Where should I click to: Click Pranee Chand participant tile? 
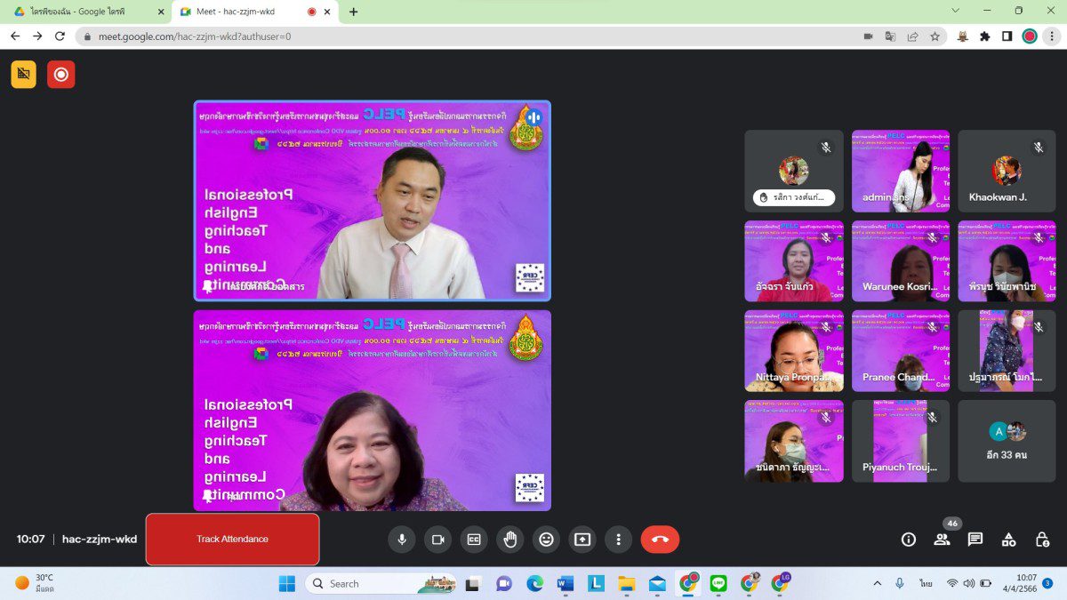(900, 351)
